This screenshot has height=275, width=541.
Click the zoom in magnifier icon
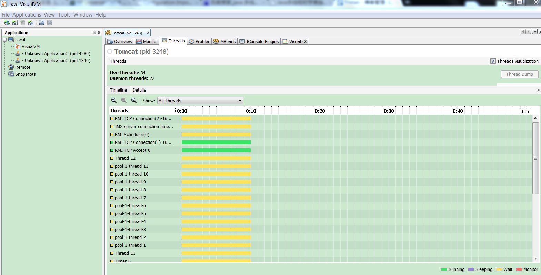pyautogui.click(x=114, y=101)
